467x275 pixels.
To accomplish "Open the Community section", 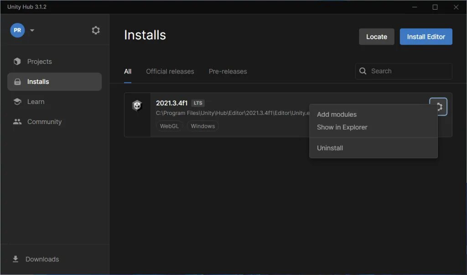I will click(55, 122).
